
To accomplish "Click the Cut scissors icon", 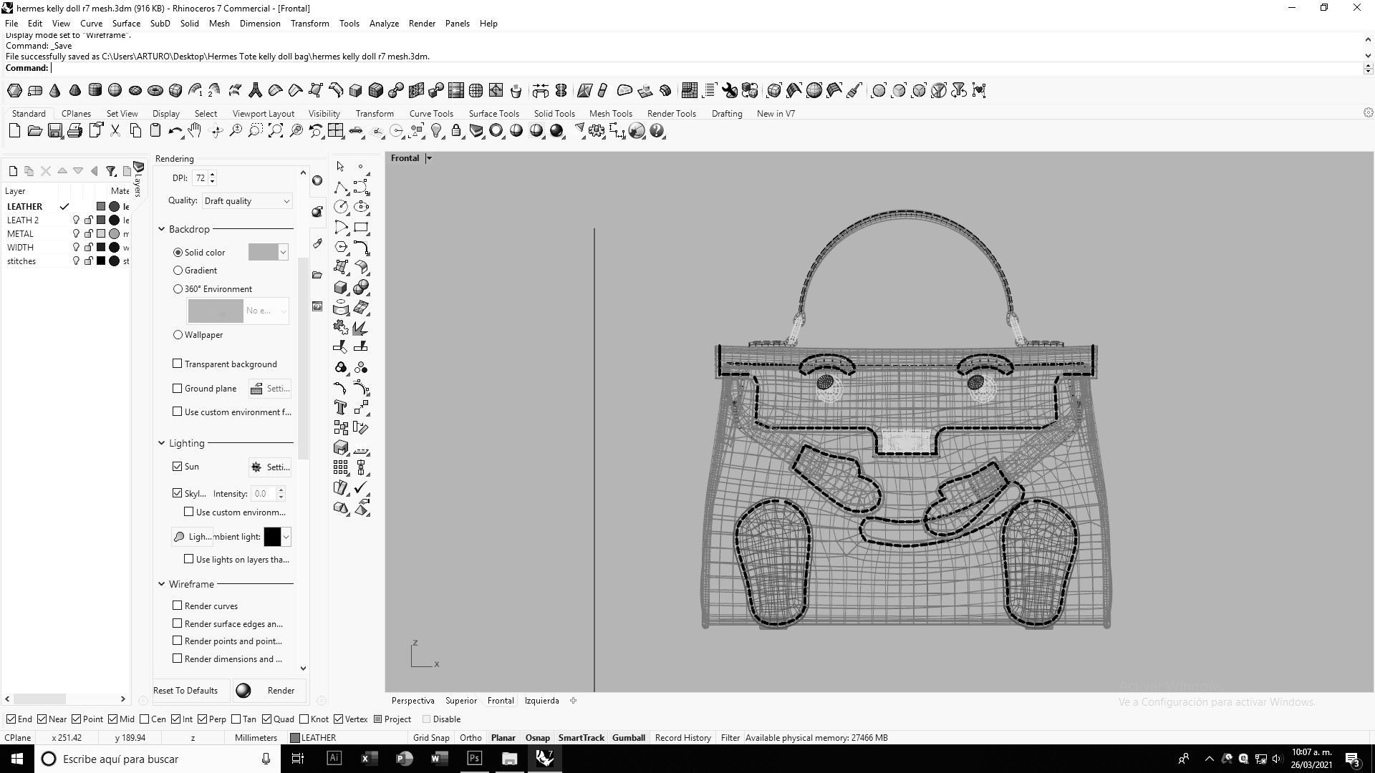I will [x=115, y=131].
